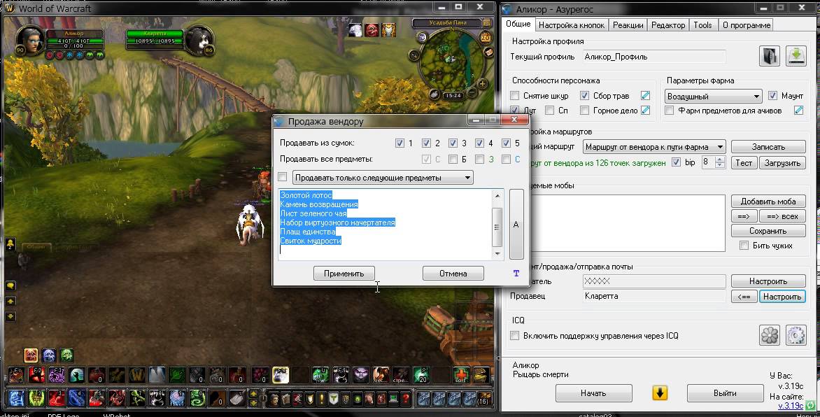This screenshot has height=417, width=820.
Task: Open the v.3.19c site version link
Action: tap(791, 406)
